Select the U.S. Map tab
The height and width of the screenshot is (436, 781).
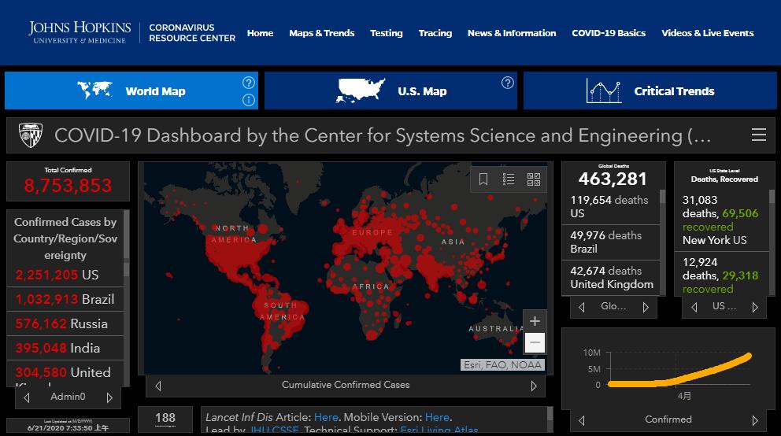click(390, 91)
